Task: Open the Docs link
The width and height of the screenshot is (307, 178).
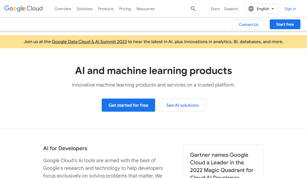Action: pos(215,9)
